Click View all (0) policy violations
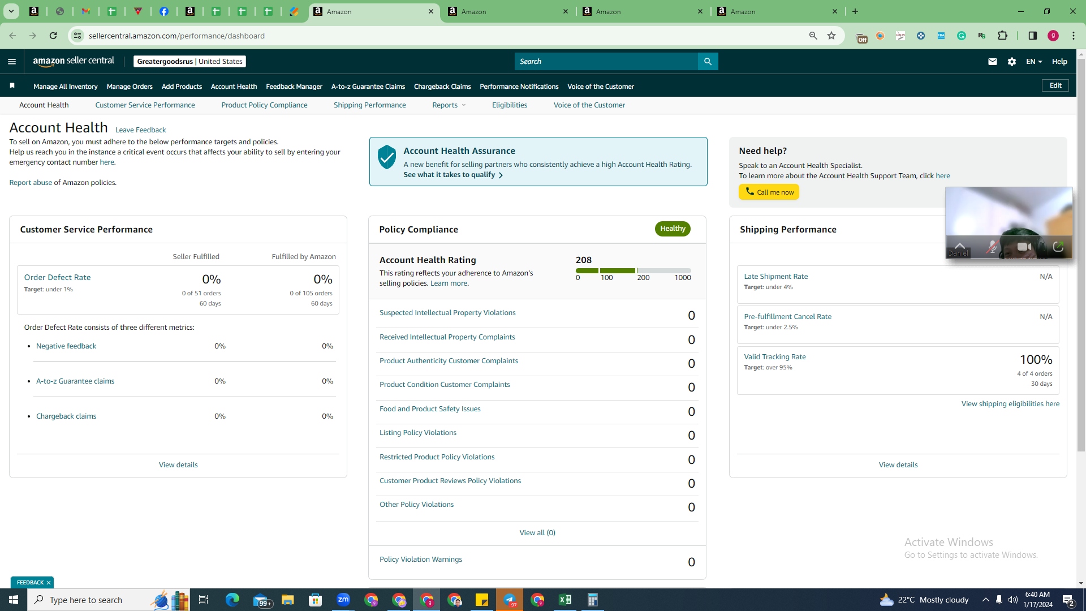This screenshot has height=611, width=1086. 537,533
